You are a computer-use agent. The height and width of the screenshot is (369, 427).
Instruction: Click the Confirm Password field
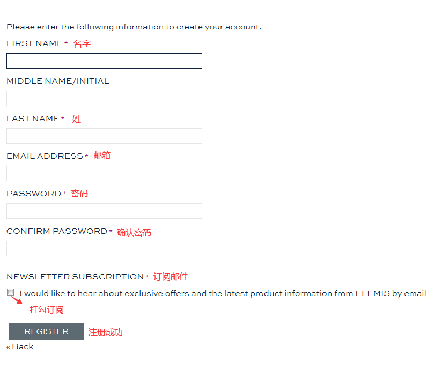[x=104, y=248]
